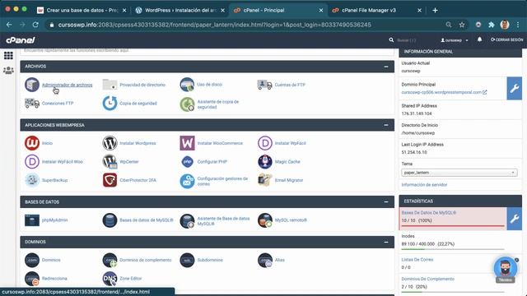Click Información de servidor link
The width and height of the screenshot is (527, 296).
(424, 184)
